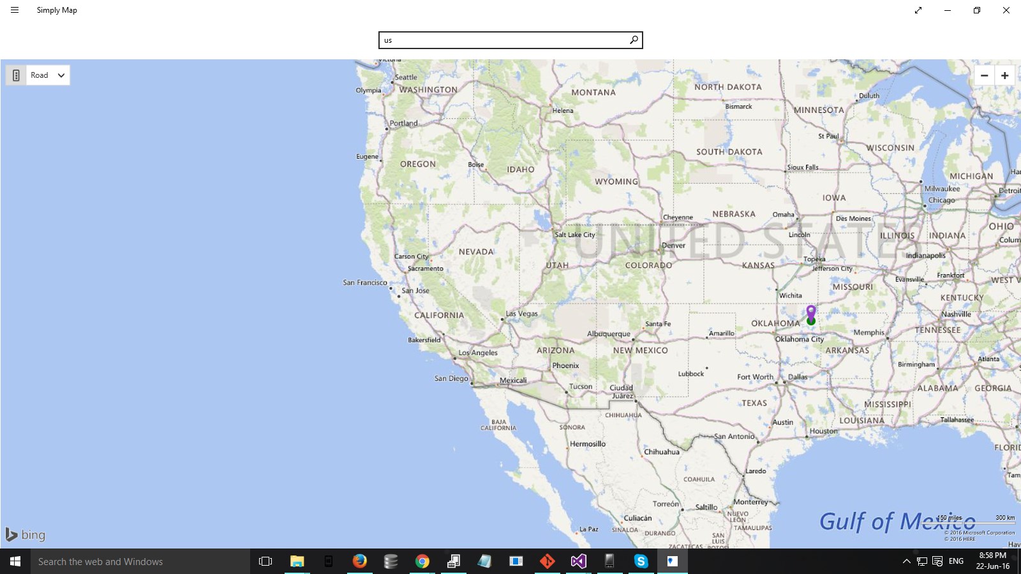Click the 'Salt Lake City' label
This screenshot has height=574, width=1021.
tap(575, 235)
